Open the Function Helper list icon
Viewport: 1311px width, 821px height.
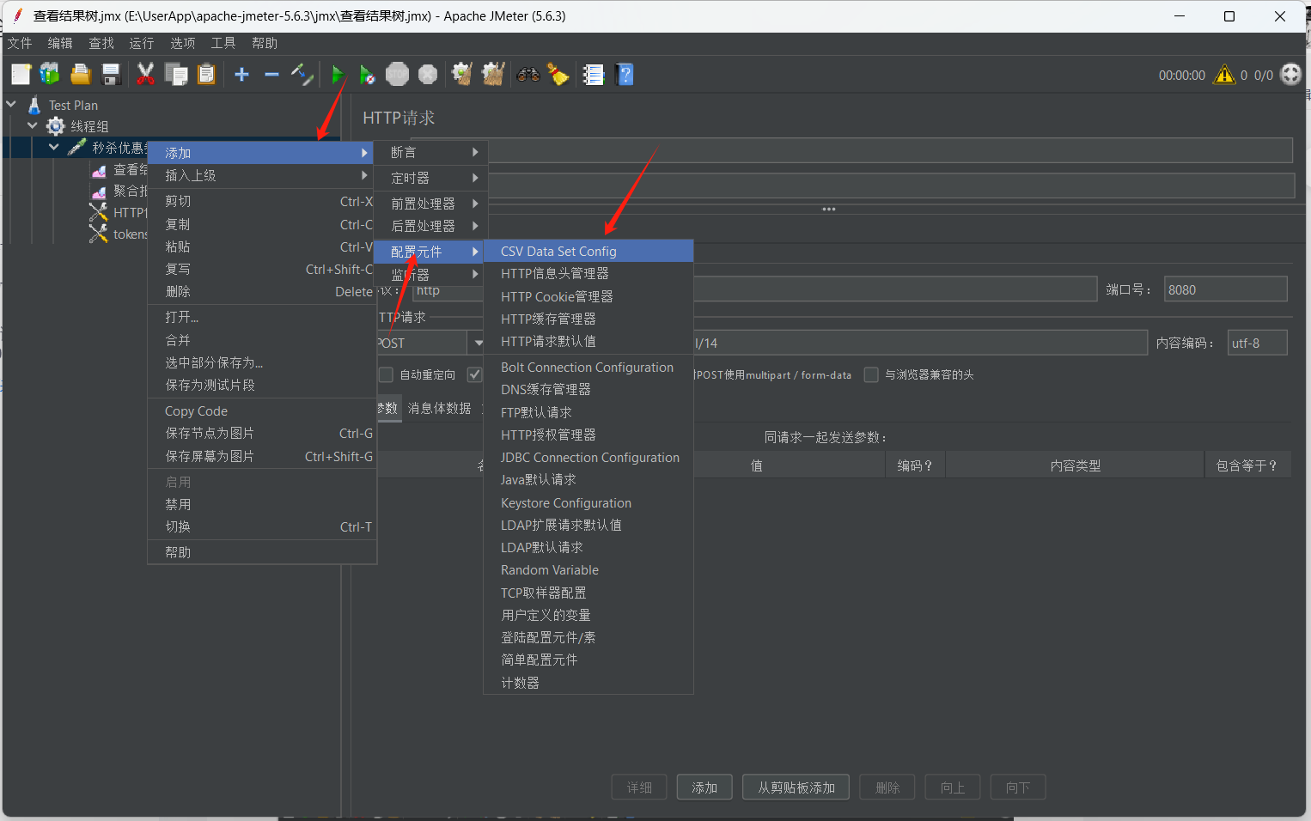[x=594, y=75]
